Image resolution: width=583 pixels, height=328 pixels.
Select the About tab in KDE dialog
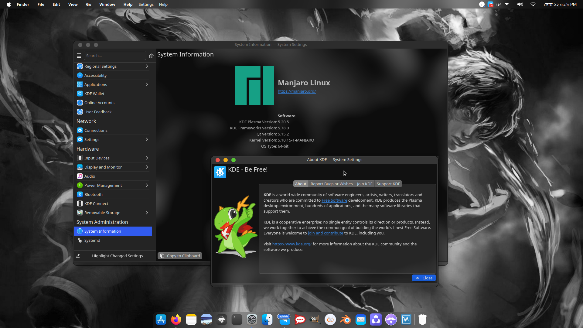300,183
